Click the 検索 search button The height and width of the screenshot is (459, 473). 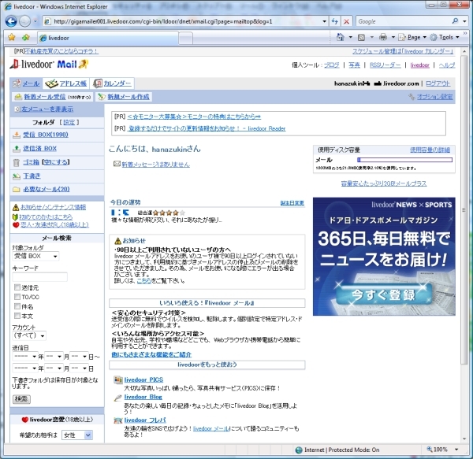tap(21, 399)
